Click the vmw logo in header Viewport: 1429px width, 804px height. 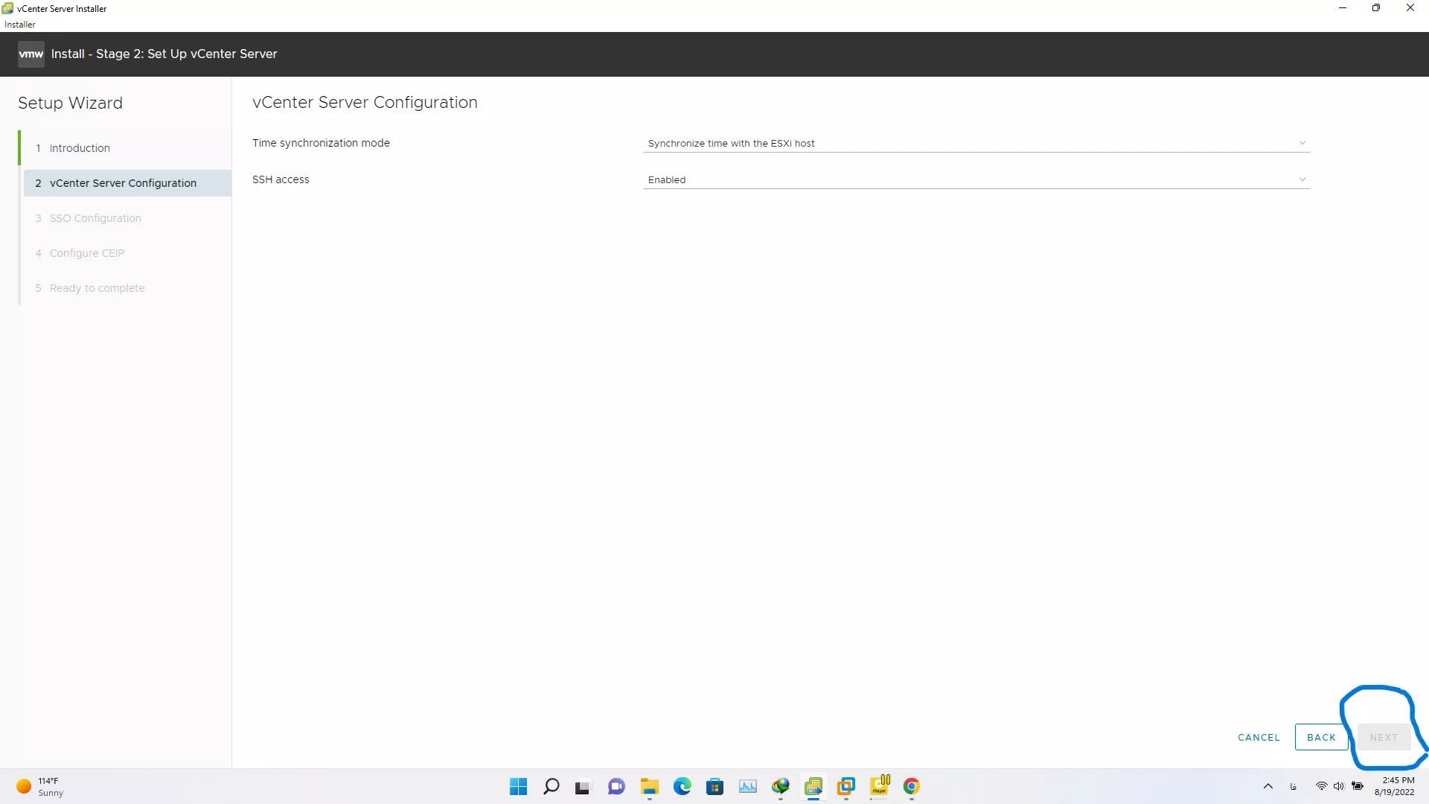point(31,54)
